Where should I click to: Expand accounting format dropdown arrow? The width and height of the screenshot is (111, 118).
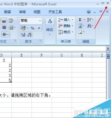[x=27, y=28]
